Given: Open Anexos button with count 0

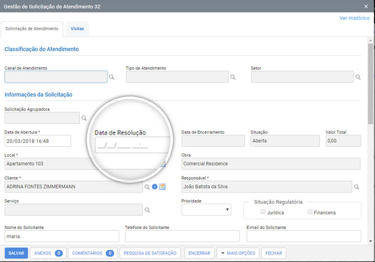Looking at the screenshot, I should coord(48,253).
